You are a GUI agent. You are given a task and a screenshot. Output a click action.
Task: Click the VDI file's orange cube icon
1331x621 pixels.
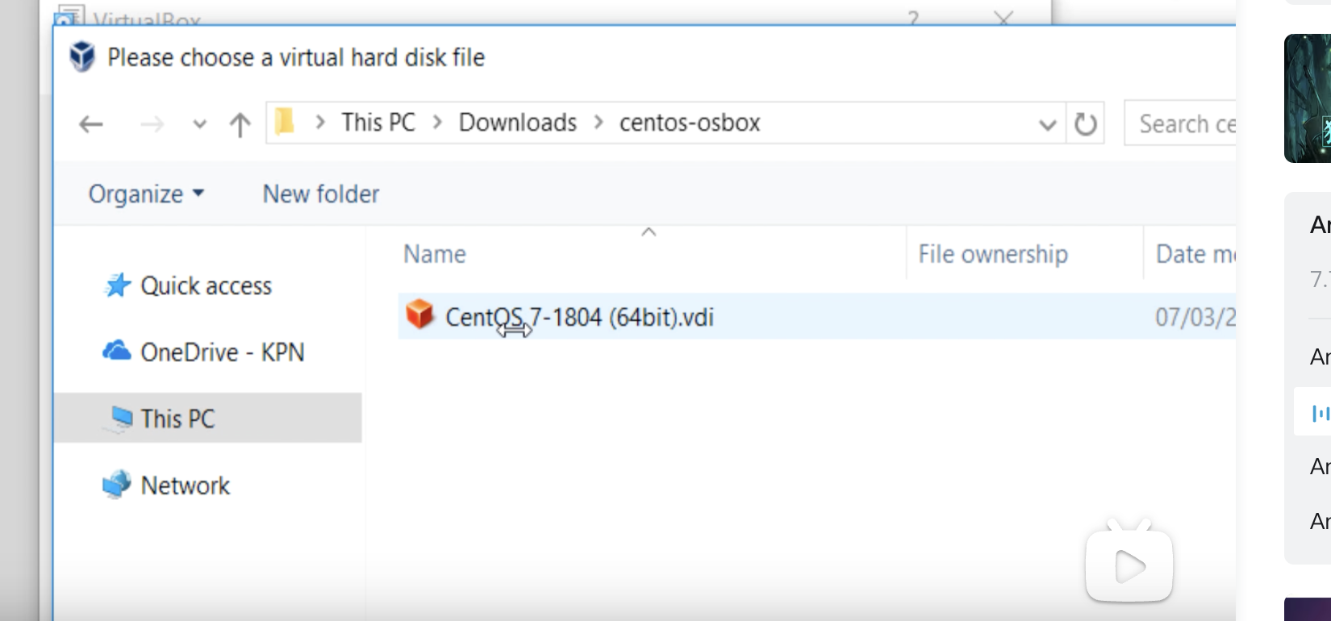[419, 315]
